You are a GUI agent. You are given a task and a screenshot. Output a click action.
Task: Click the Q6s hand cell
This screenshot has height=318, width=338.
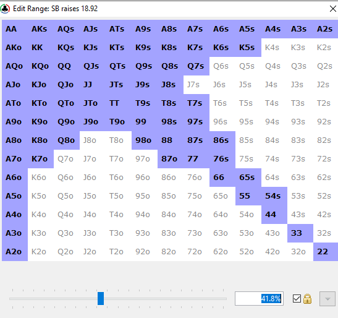tap(222, 66)
